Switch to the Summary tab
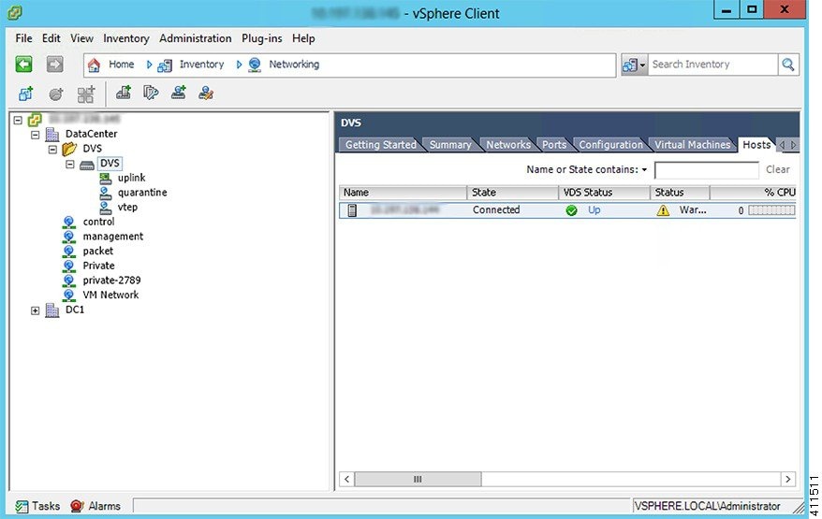Screen dimensions: 822x519 tap(450, 145)
